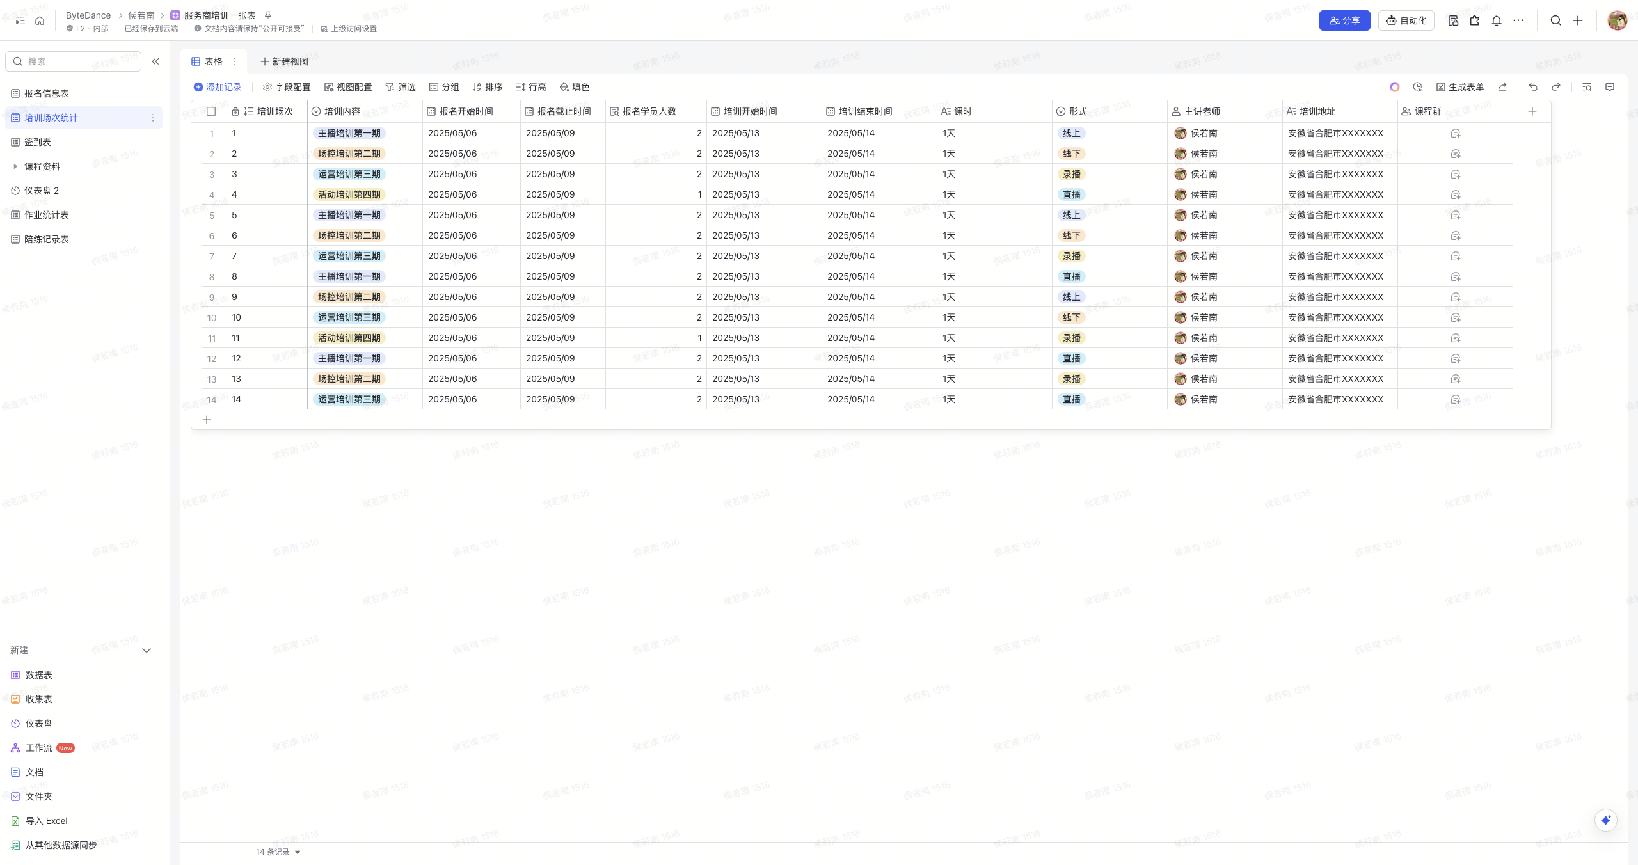Open the notifications bell icon
The image size is (1638, 865).
coord(1497,20)
